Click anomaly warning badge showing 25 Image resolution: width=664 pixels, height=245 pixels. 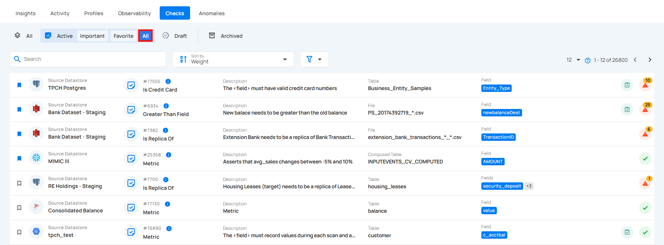pos(645,109)
